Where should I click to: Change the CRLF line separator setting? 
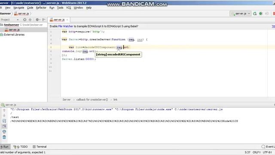[257, 152]
